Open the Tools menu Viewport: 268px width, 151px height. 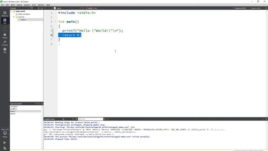34,5
